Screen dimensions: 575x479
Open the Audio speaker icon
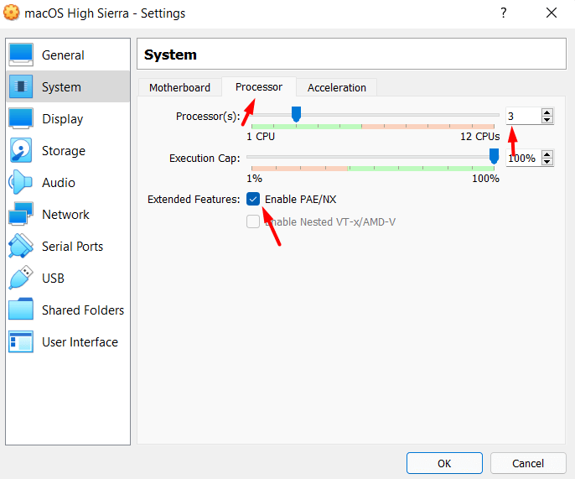coord(20,182)
